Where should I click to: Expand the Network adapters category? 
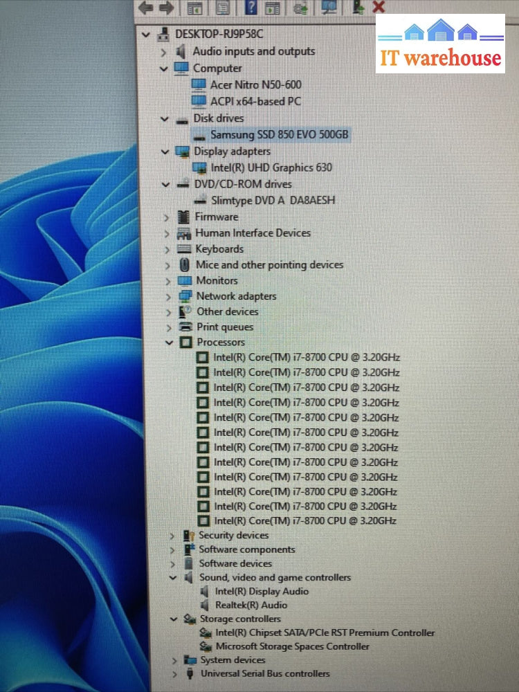pyautogui.click(x=168, y=296)
